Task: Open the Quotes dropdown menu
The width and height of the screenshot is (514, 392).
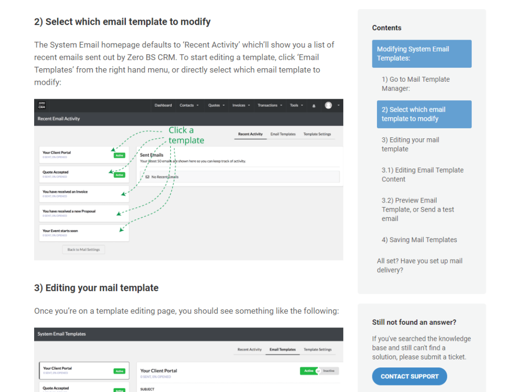Action: 217,105
